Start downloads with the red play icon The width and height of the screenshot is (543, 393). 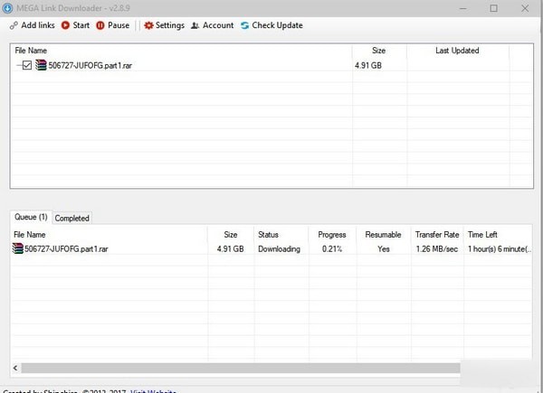[x=65, y=25]
